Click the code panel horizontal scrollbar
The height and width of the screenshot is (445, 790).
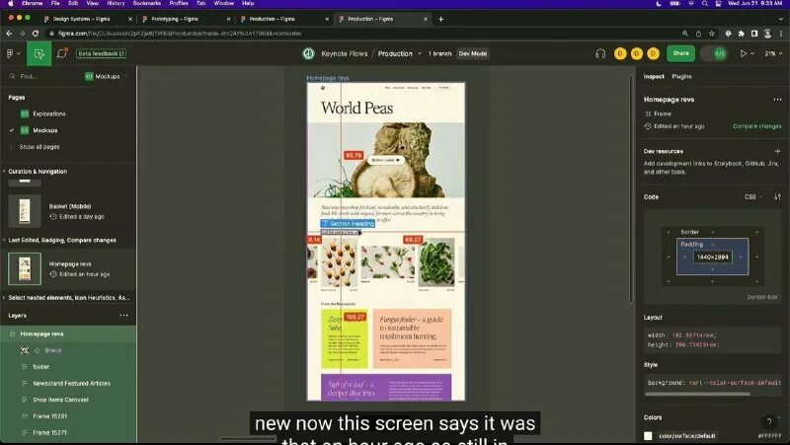[x=697, y=394]
